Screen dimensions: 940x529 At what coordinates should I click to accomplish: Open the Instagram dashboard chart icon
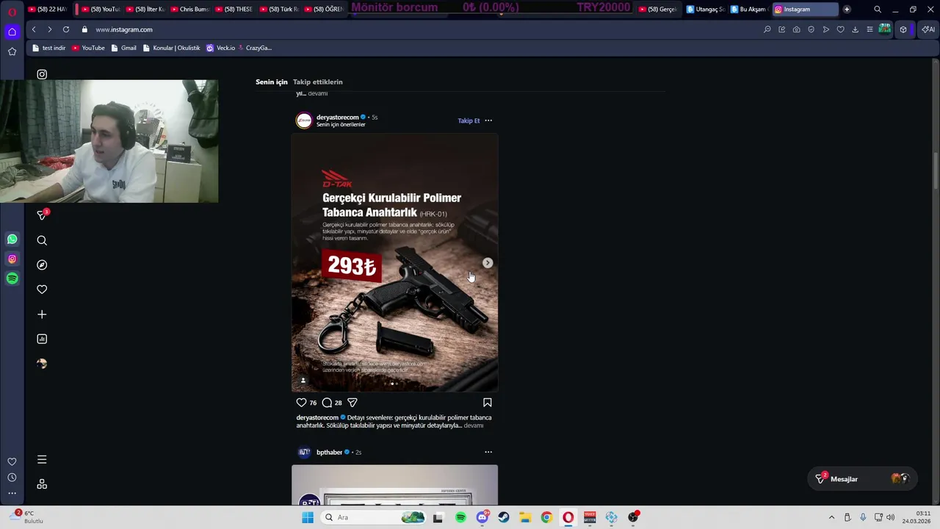pyautogui.click(x=42, y=339)
